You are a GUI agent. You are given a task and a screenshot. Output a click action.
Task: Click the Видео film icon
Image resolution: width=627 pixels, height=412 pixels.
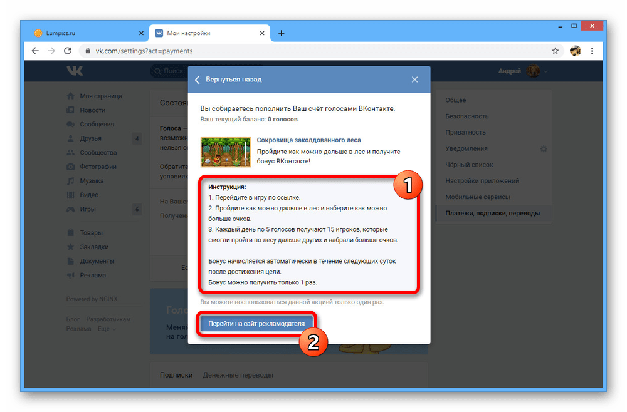(70, 195)
